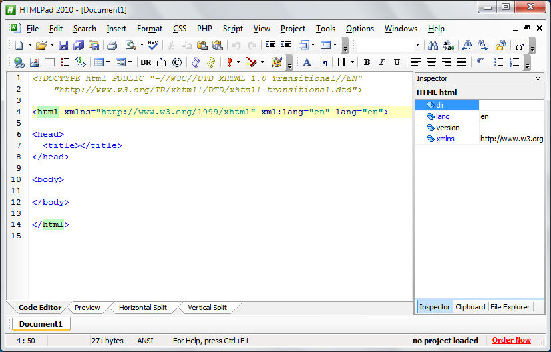Click the red exclamation comment icon
551x352 pixels.
click(x=230, y=62)
